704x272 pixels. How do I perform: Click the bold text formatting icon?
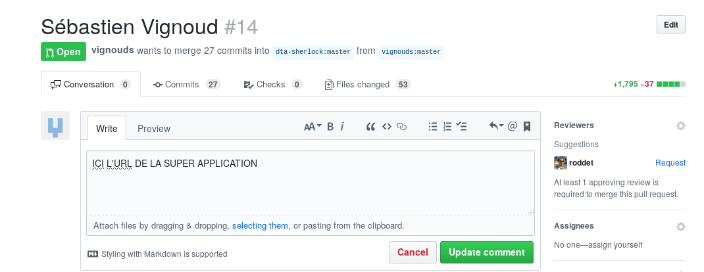(330, 127)
